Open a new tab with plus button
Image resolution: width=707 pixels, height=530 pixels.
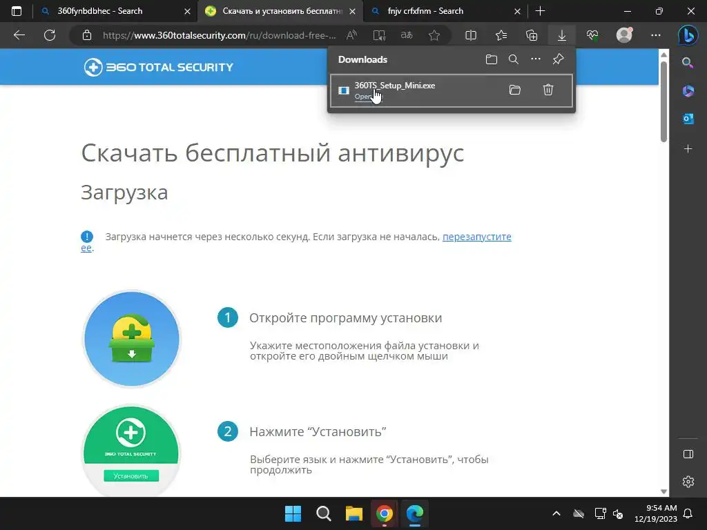[x=540, y=11]
